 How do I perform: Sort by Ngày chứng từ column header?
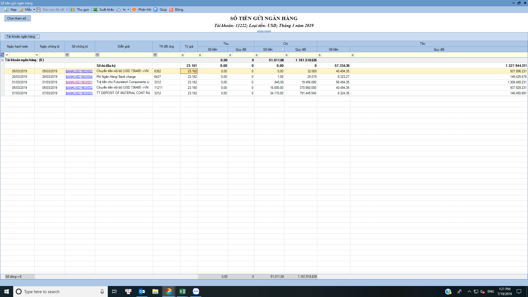click(50, 46)
